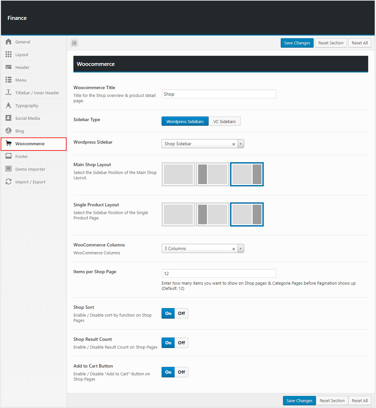Disable the Add to Cart Button option
Screen dimensions: 376x408
tap(181, 372)
